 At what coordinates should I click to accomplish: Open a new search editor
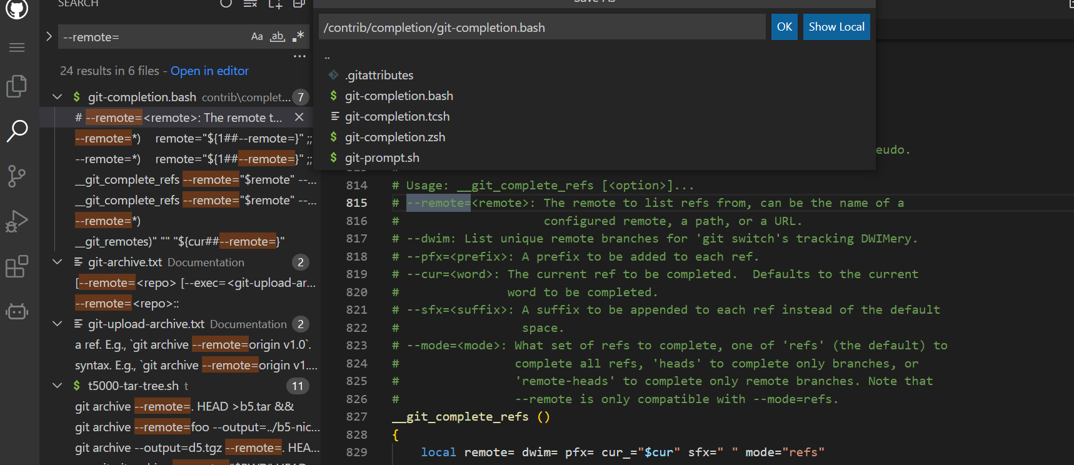[275, 3]
